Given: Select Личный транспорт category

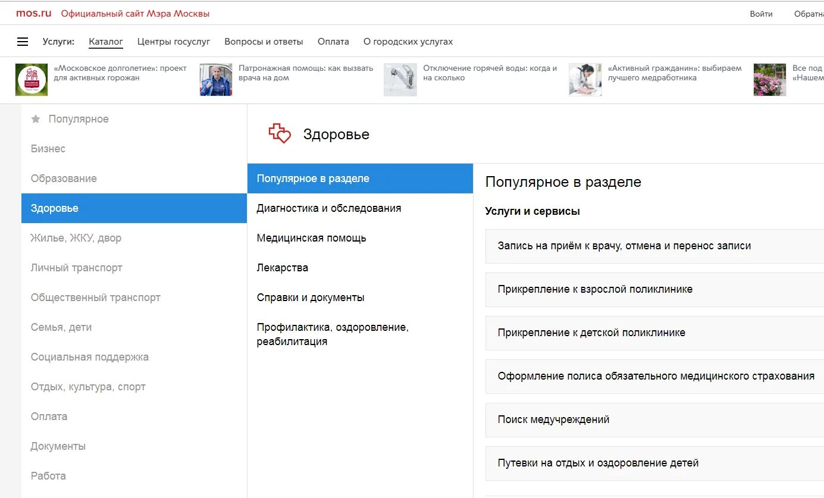Looking at the screenshot, I should point(134,268).
